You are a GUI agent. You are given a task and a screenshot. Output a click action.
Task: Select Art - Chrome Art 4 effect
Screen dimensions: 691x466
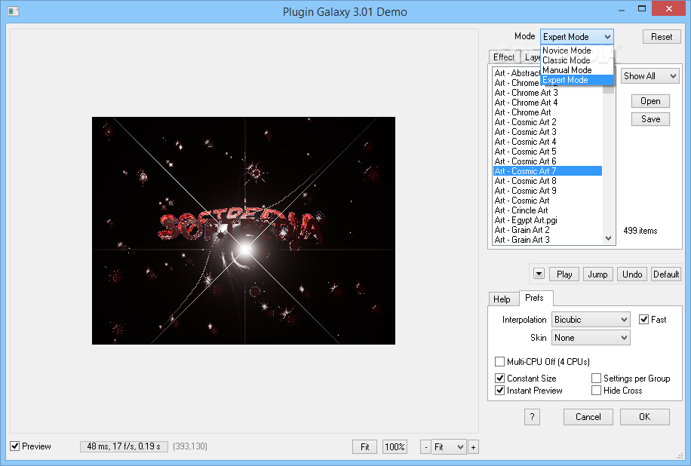click(548, 103)
